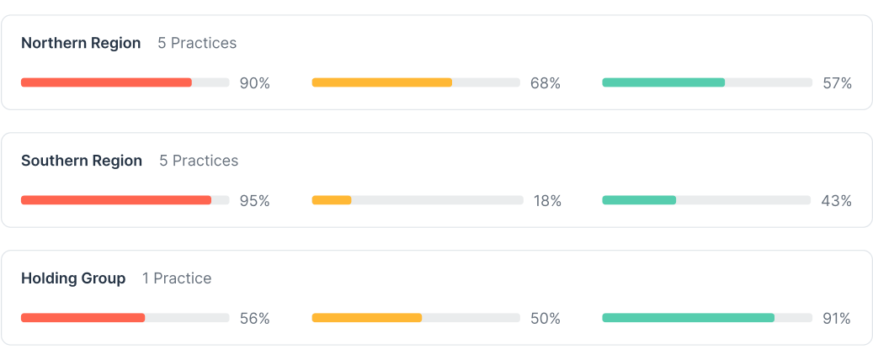The height and width of the screenshot is (360, 873).
Task: Click the 90% value in Northern Region
Action: coord(255,83)
